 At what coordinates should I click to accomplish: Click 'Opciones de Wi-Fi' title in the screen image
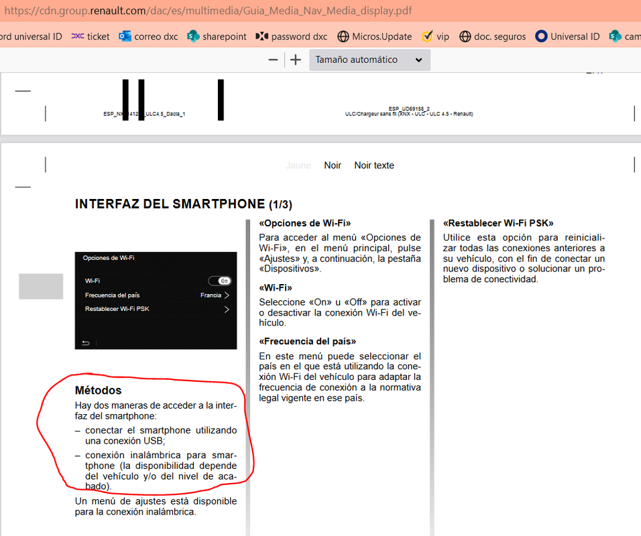pos(109,258)
